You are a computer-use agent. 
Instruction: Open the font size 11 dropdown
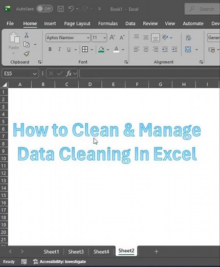point(104,37)
